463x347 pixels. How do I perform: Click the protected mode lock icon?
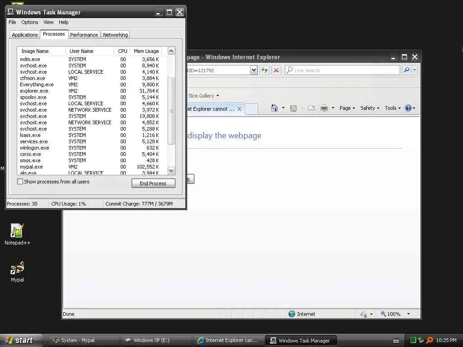point(364,314)
